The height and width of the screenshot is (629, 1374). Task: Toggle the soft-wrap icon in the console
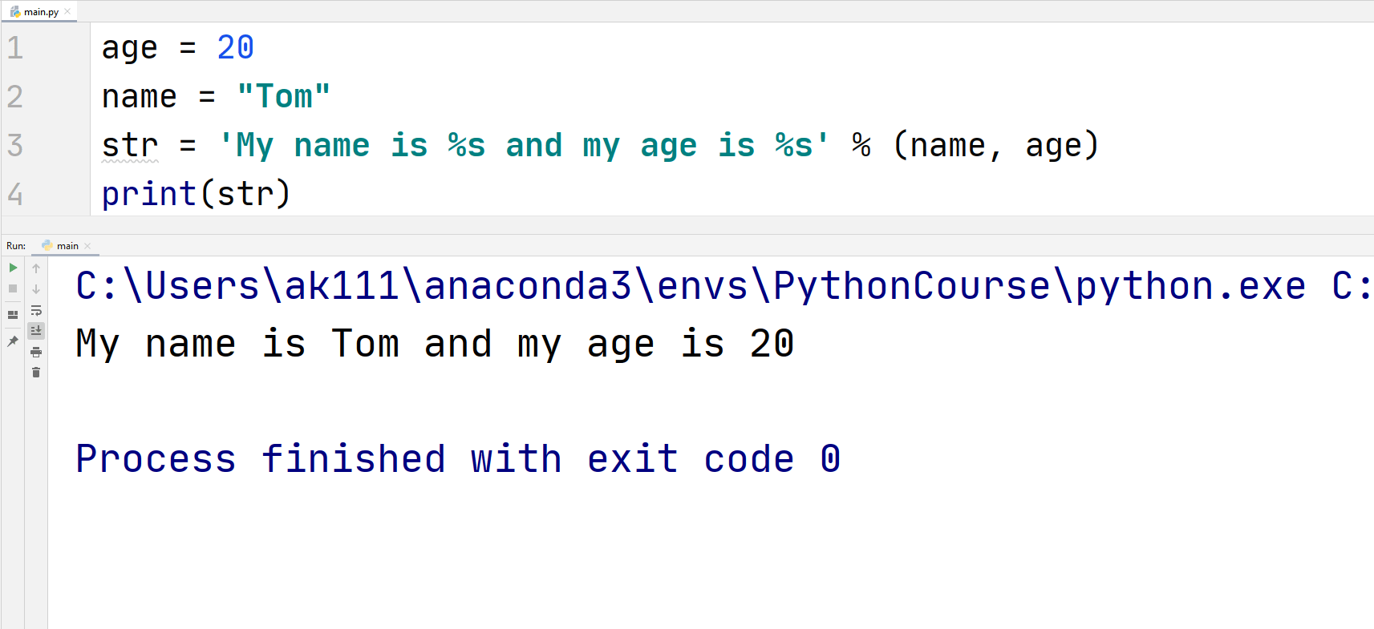coord(36,310)
